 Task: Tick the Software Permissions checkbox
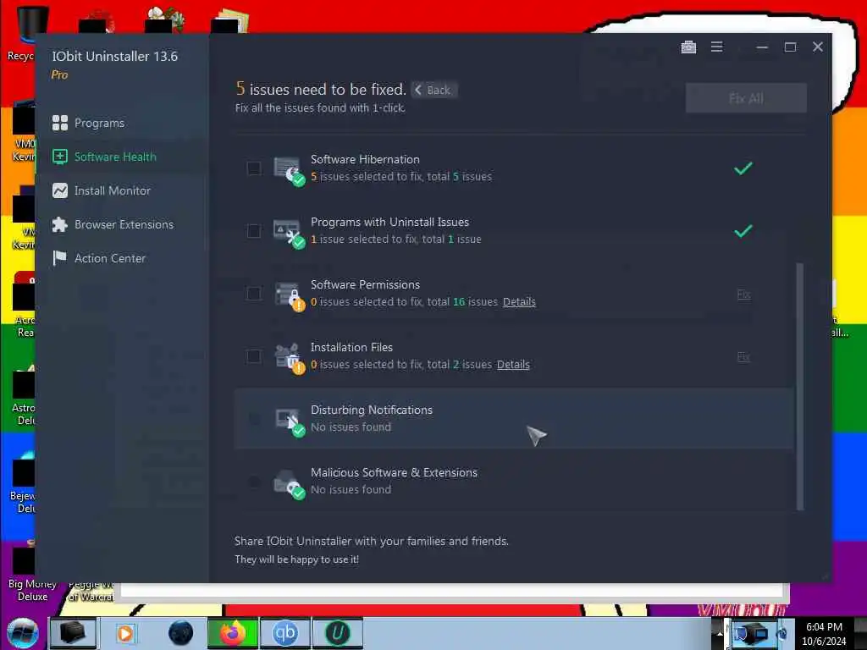(x=254, y=294)
